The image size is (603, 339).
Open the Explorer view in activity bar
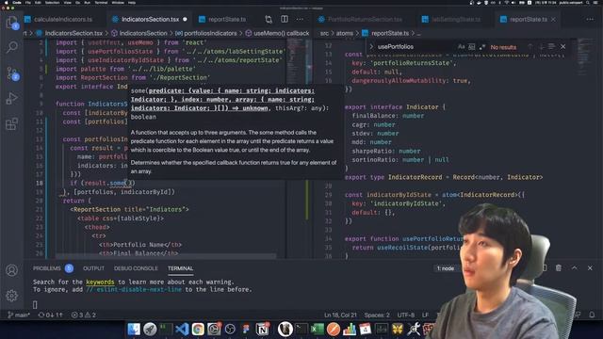12,23
